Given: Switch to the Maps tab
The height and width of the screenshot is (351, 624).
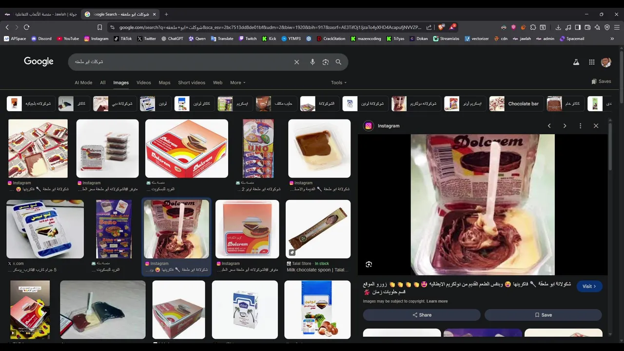Looking at the screenshot, I should (x=165, y=82).
